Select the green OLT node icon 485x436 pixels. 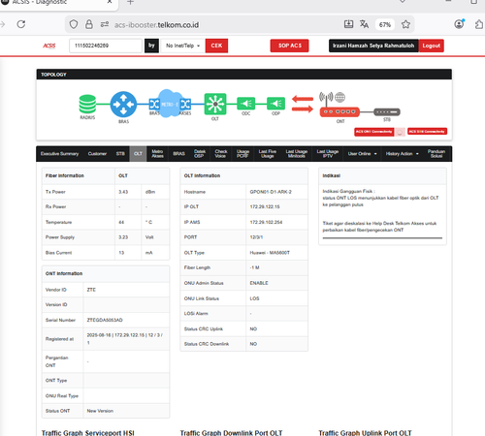pos(215,104)
